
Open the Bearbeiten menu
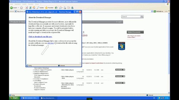click(x=18, y=4)
